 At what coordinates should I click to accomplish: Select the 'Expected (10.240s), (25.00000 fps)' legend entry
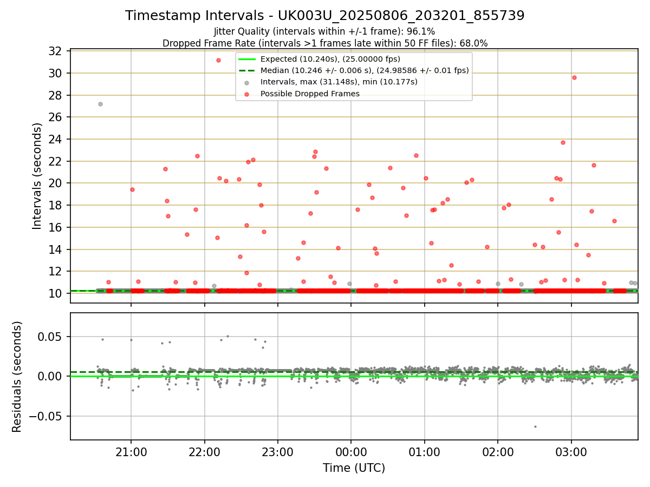[330, 59]
